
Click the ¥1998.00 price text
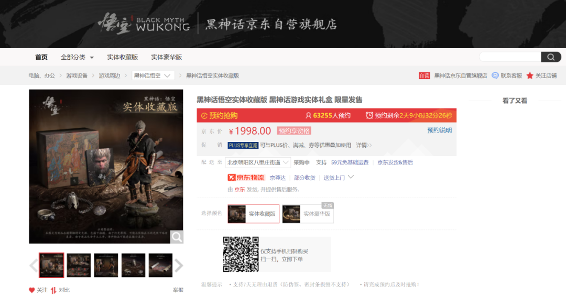tap(250, 131)
